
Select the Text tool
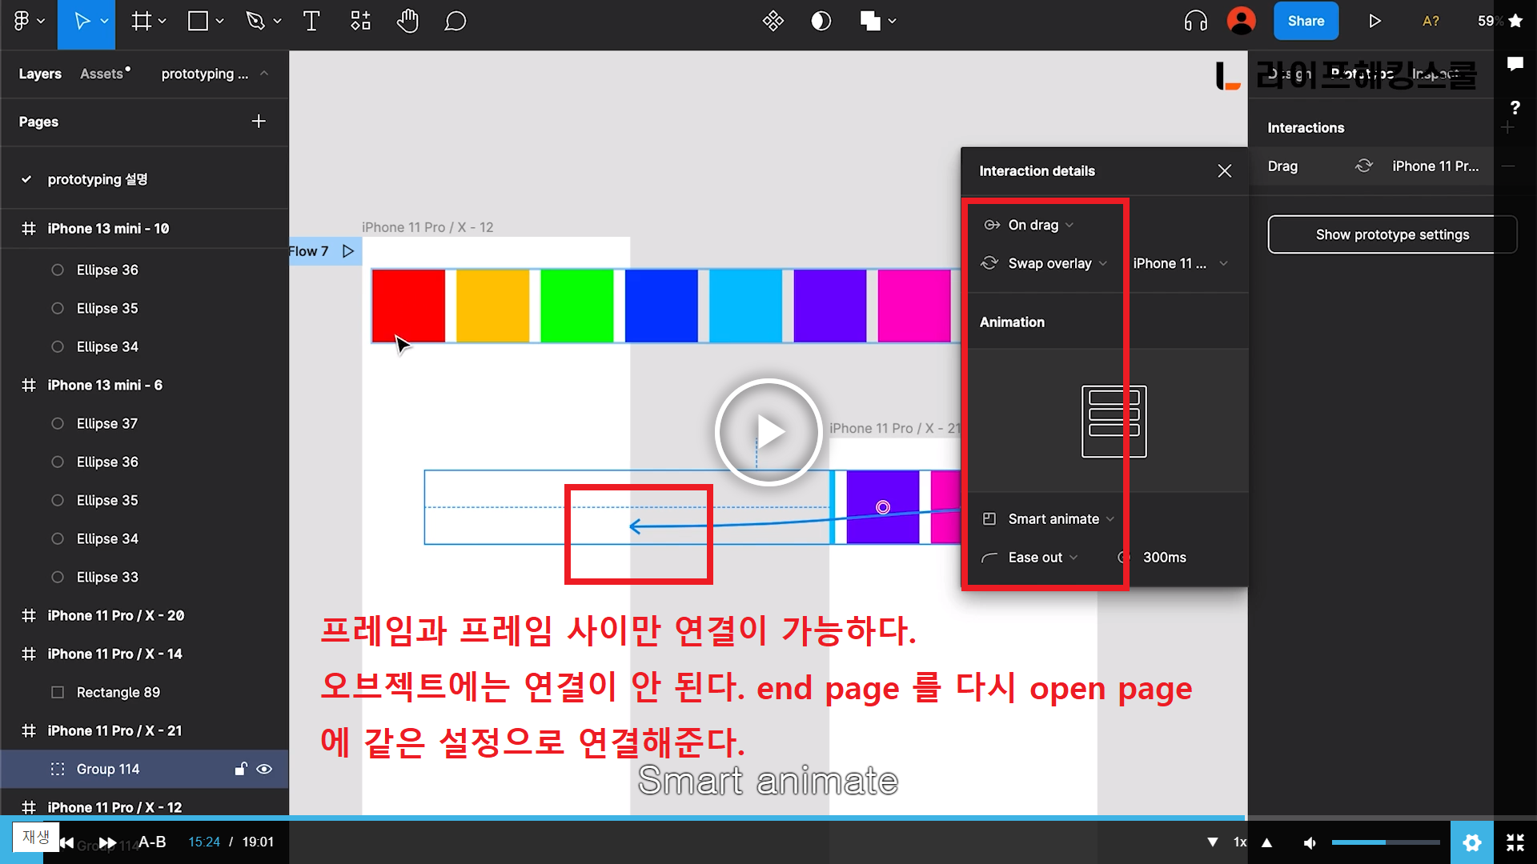tap(311, 22)
